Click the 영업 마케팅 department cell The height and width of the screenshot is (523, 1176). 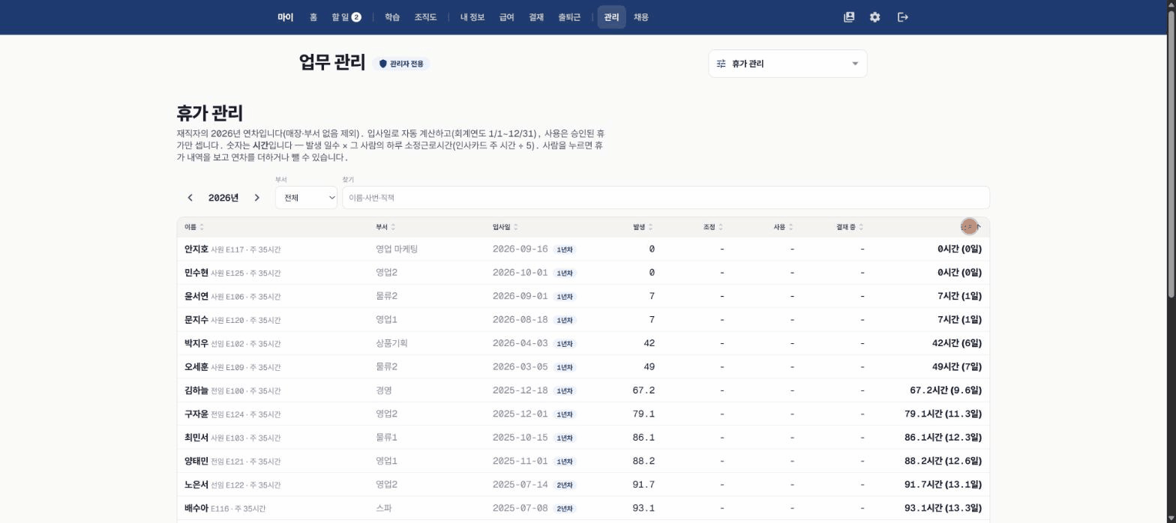397,250
